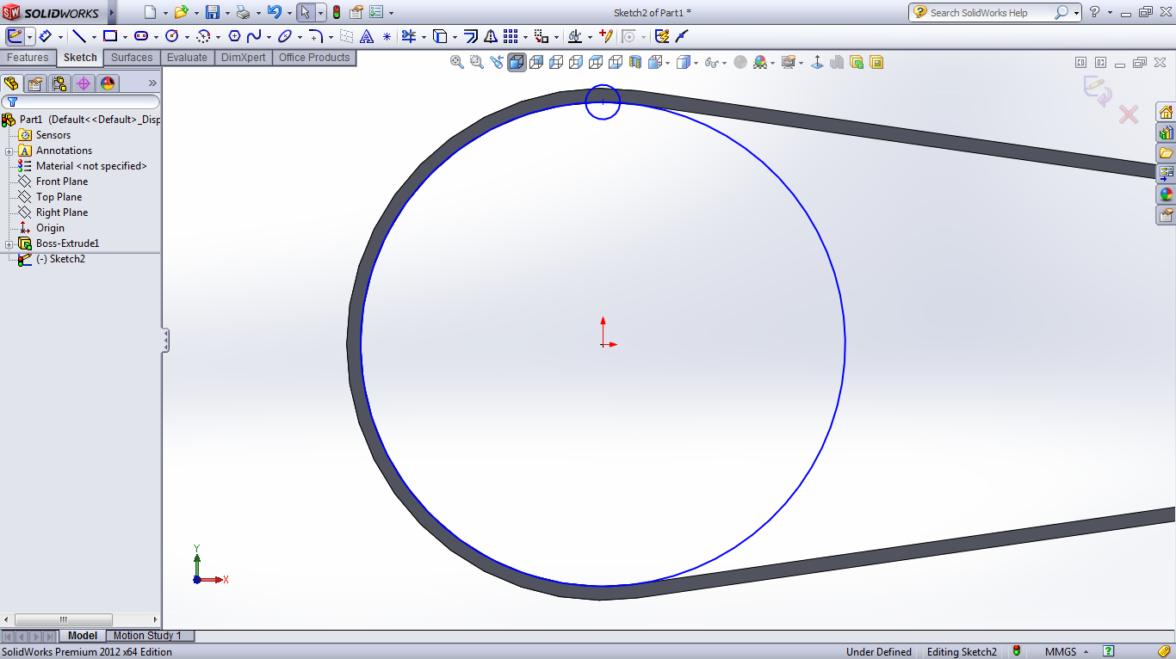
Task: Select the Line sketch tool
Action: tap(79, 36)
